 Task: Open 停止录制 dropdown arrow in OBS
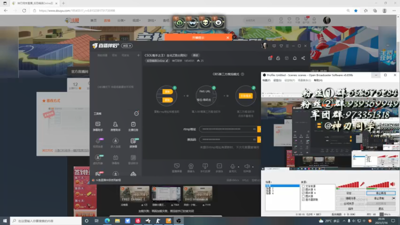[393, 198]
